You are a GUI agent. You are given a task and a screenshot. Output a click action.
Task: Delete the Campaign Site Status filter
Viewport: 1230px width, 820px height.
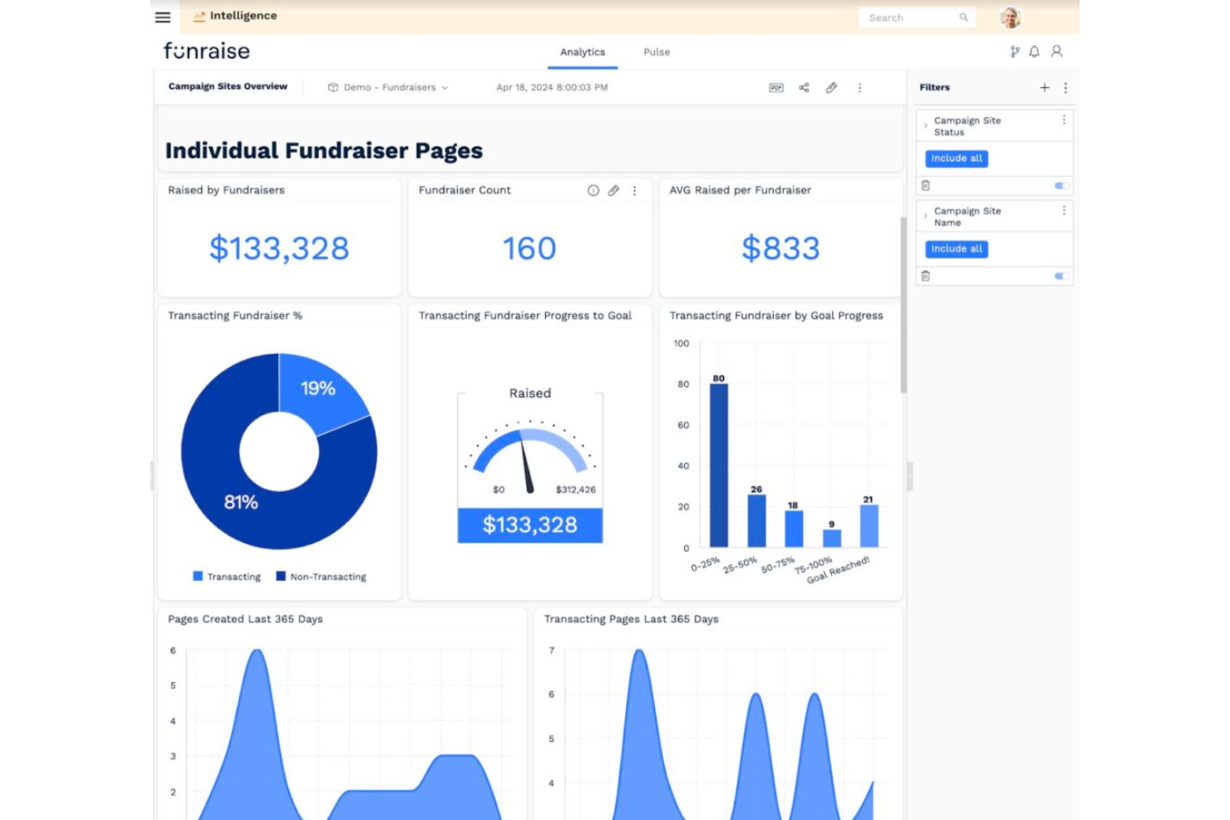pyautogui.click(x=926, y=184)
